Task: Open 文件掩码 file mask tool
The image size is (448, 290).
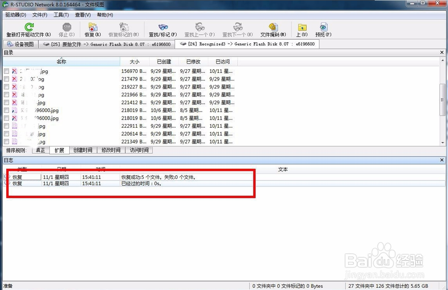Action: pos(273,27)
